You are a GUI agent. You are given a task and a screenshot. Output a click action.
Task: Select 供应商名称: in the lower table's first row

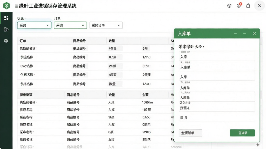[28, 102]
